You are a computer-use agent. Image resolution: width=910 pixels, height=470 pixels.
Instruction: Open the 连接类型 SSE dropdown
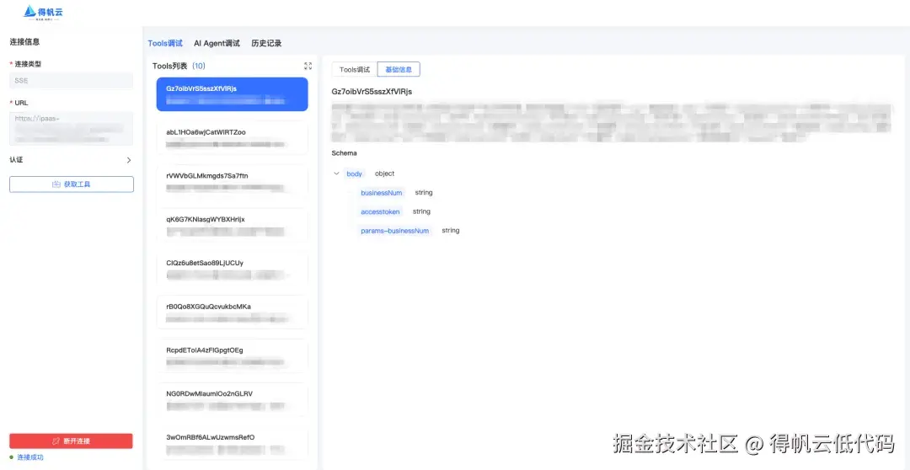72,81
